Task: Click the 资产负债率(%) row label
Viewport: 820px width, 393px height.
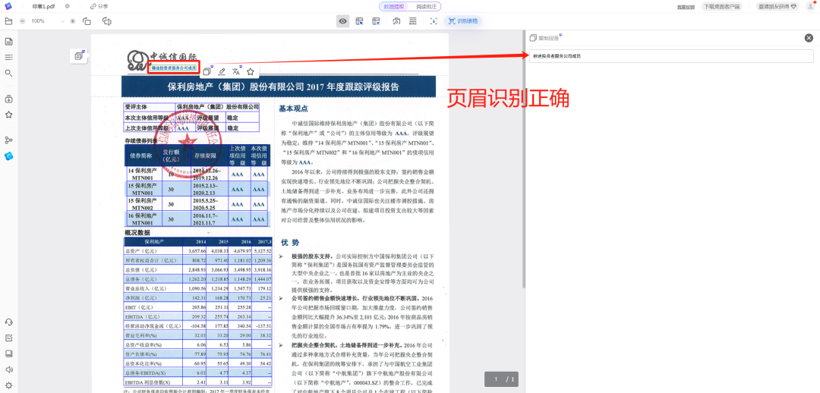Action: coord(142,354)
